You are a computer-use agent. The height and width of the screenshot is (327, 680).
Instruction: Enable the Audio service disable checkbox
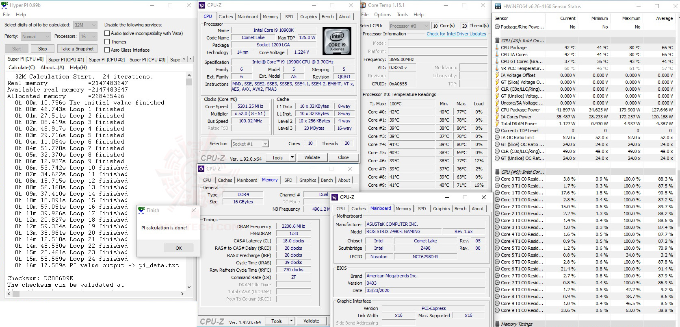point(107,33)
